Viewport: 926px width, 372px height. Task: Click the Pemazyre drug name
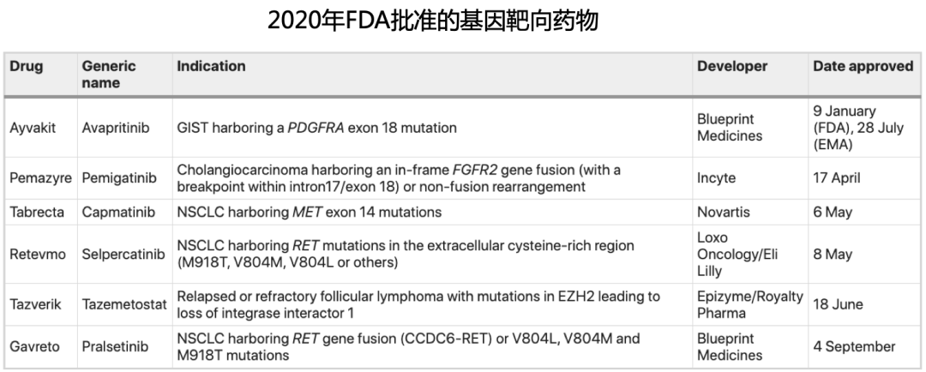tap(40, 178)
